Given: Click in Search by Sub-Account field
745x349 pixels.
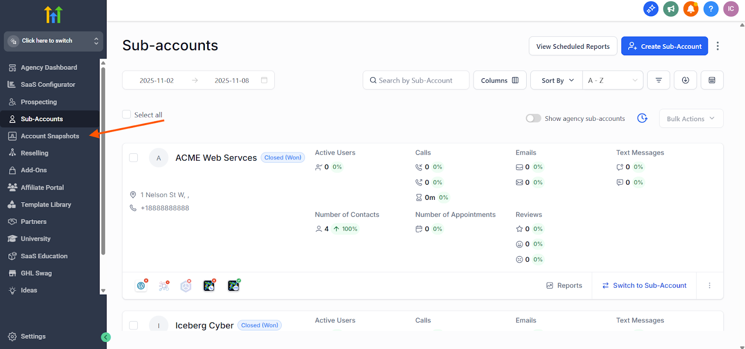Looking at the screenshot, I should (x=416, y=80).
